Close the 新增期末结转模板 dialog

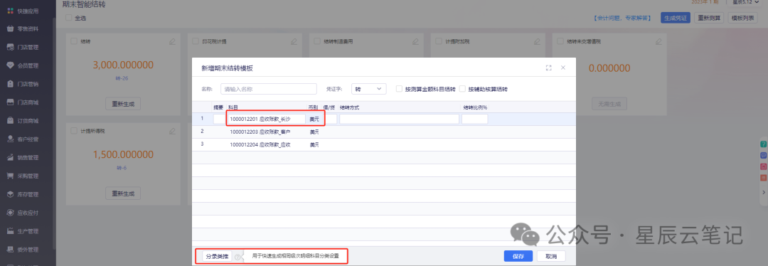click(x=563, y=68)
